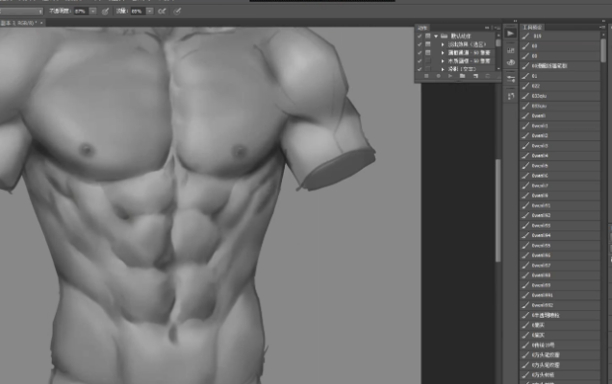Click the play action button in panel dock
612x384 pixels.
[x=510, y=33]
